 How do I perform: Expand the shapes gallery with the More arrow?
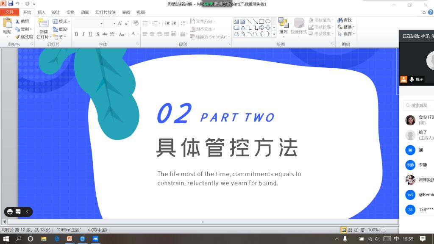tap(274, 34)
